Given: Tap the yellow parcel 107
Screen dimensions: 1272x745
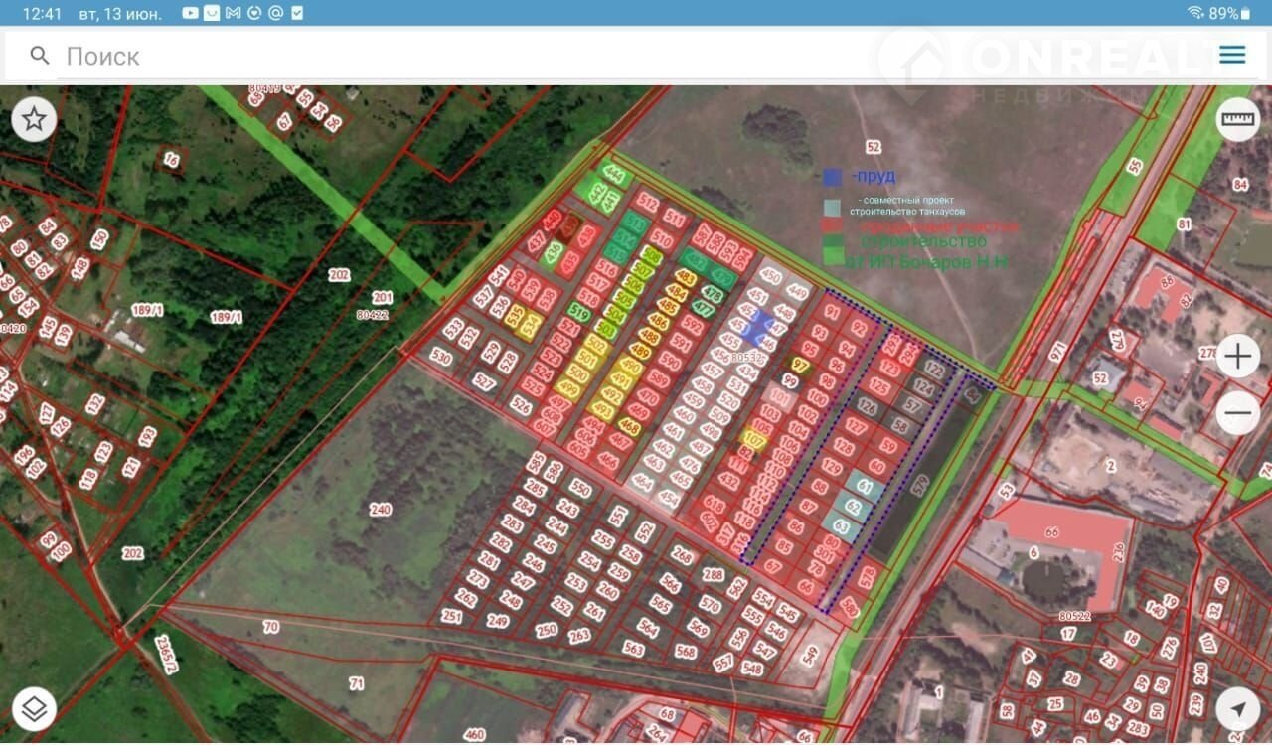Looking at the screenshot, I should 754,438.
